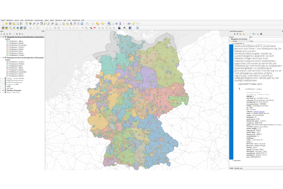
Task: Open the Python console icon
Action: (125, 28)
